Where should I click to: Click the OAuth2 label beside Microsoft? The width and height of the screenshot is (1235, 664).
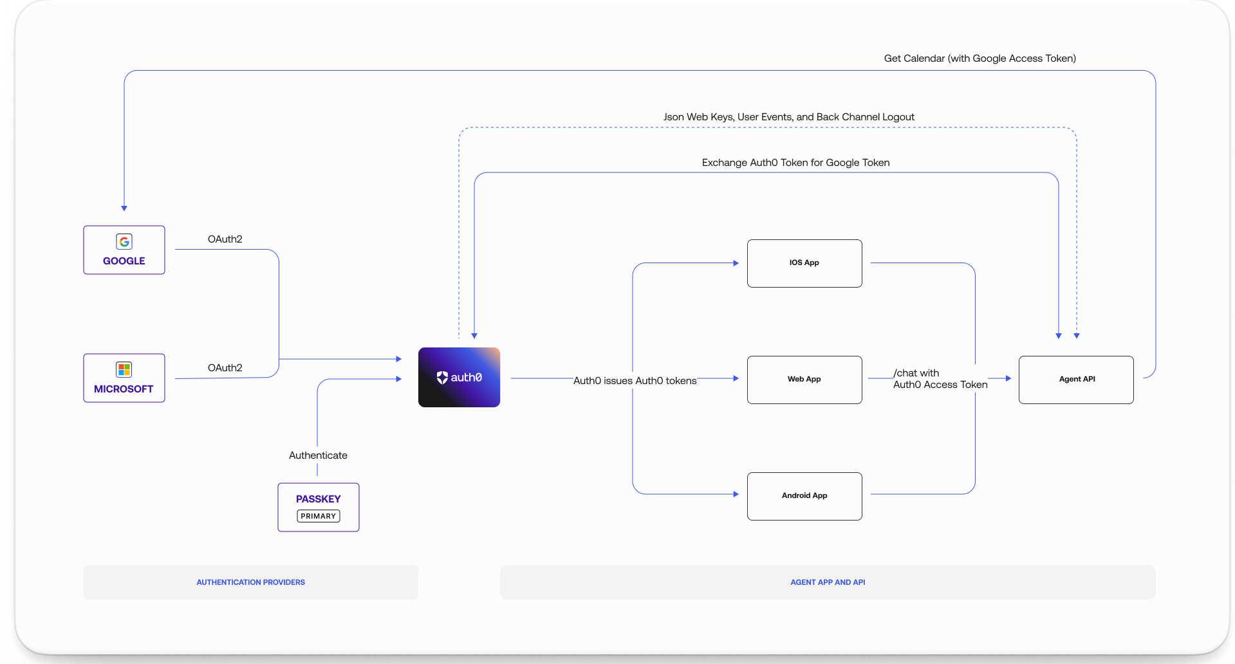click(x=225, y=368)
